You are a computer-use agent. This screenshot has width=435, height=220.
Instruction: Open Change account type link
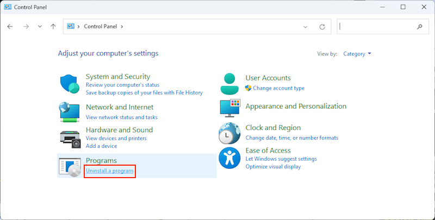pos(278,88)
